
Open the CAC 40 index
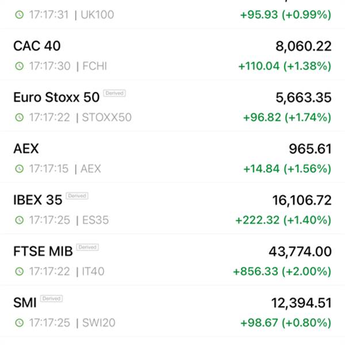click(37, 46)
